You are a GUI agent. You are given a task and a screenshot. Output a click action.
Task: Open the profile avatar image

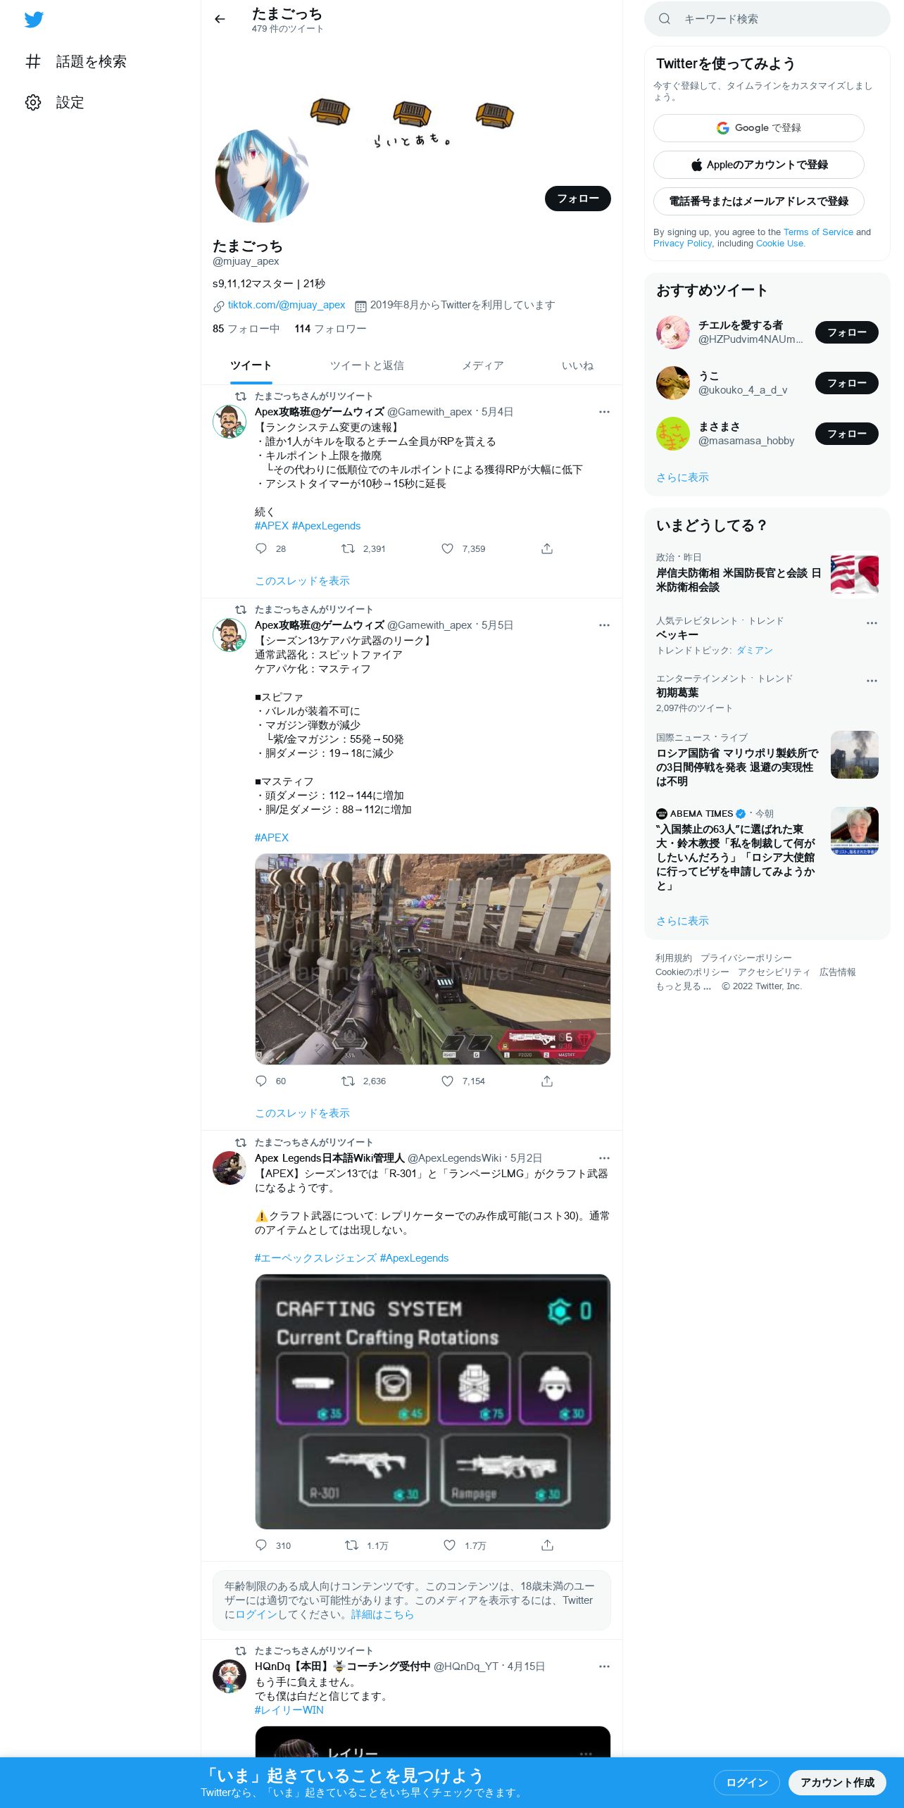coord(262,176)
